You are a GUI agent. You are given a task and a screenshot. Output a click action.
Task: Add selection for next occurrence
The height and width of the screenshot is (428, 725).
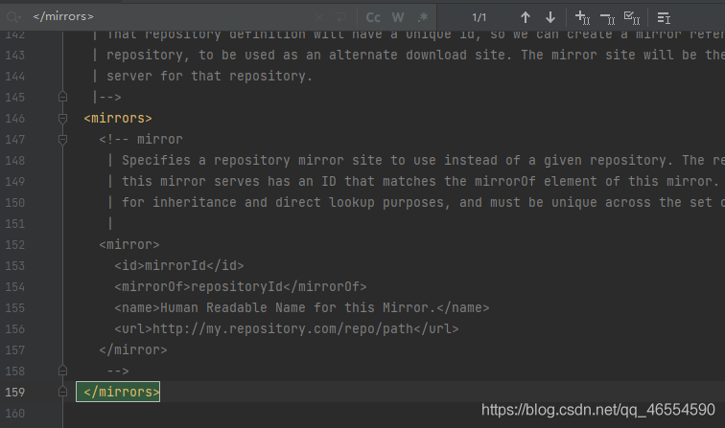click(582, 17)
